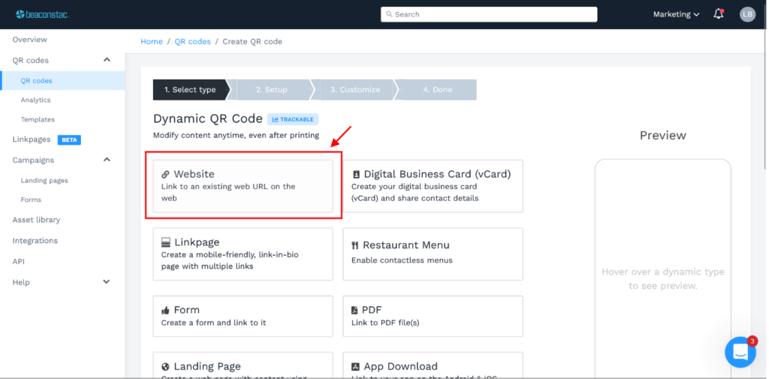Viewport: 769px width, 379px height.
Task: Open API in the sidebar
Action: point(18,261)
